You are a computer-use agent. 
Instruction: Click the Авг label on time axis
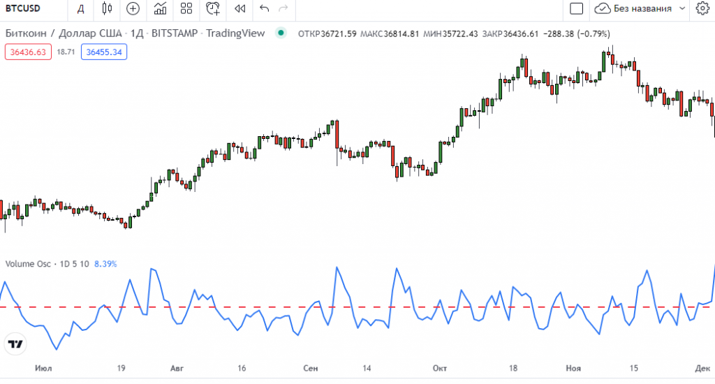pyautogui.click(x=177, y=368)
